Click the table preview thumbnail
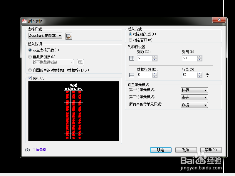 click(x=73, y=111)
